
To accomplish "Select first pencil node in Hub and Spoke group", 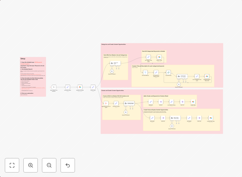I will click(x=152, y=118).
